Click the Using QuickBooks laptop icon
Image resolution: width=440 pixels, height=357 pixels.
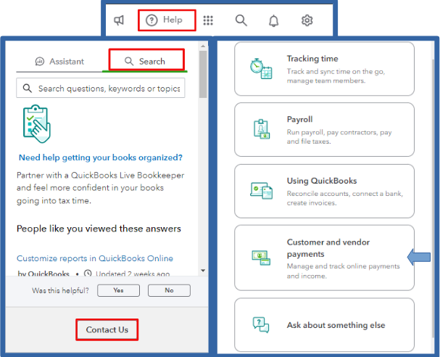coord(261,191)
